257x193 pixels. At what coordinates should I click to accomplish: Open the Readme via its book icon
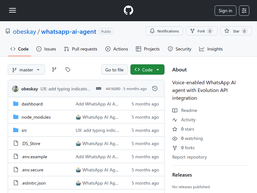click(x=175, y=110)
